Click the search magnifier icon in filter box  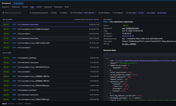[3, 13]
